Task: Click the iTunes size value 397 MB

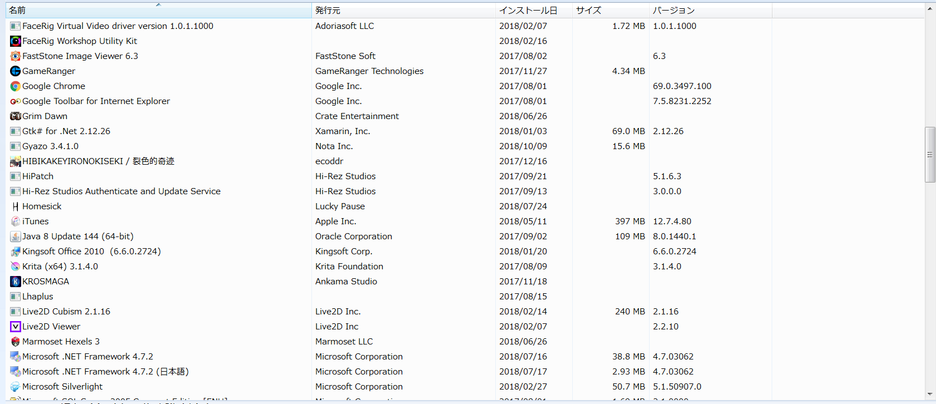Action: (630, 221)
